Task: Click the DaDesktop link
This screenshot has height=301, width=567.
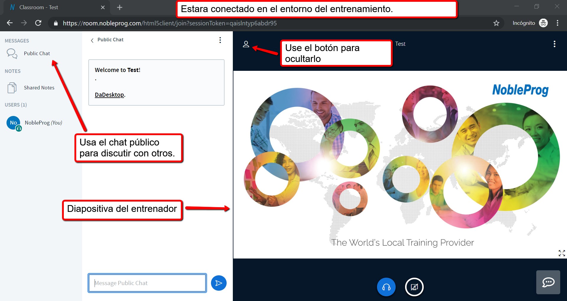Action: [x=109, y=95]
